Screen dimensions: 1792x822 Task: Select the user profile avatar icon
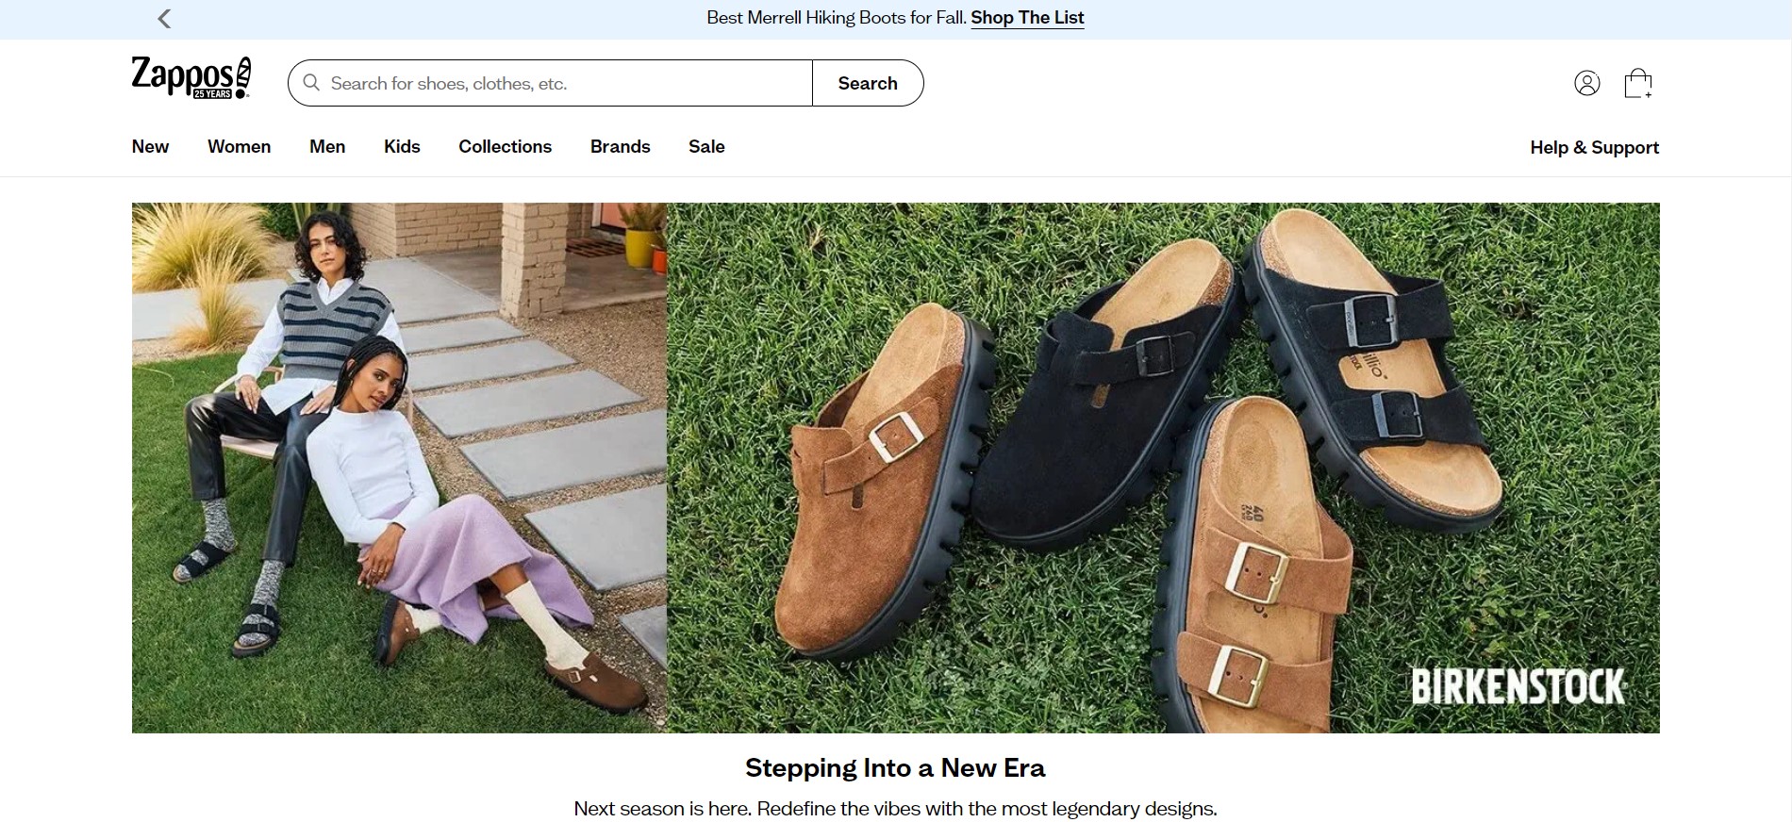click(x=1587, y=83)
